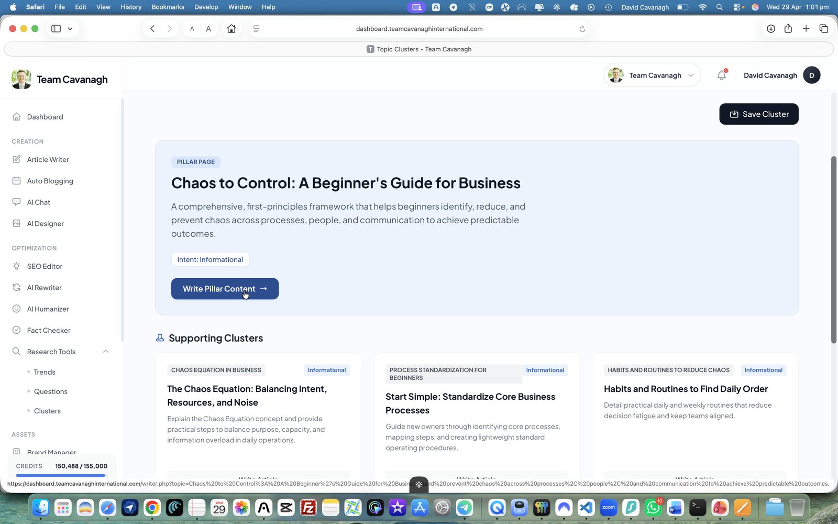838x524 pixels.
Task: Open the Team Cavanagh workspace dropdown
Action: [652, 75]
